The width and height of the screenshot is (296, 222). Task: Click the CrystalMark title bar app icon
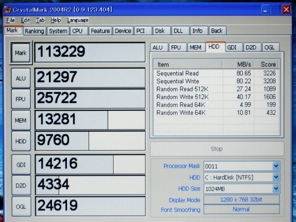pos(8,10)
